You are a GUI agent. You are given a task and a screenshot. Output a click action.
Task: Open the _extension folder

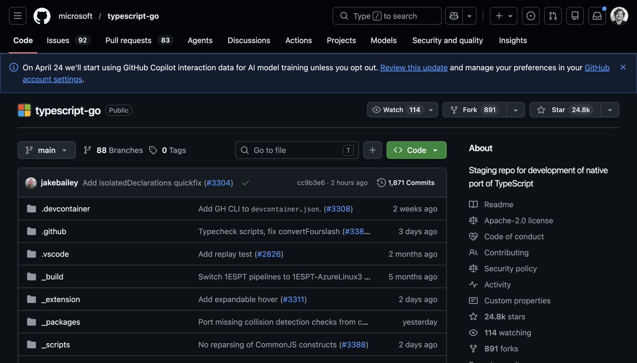[61, 299]
